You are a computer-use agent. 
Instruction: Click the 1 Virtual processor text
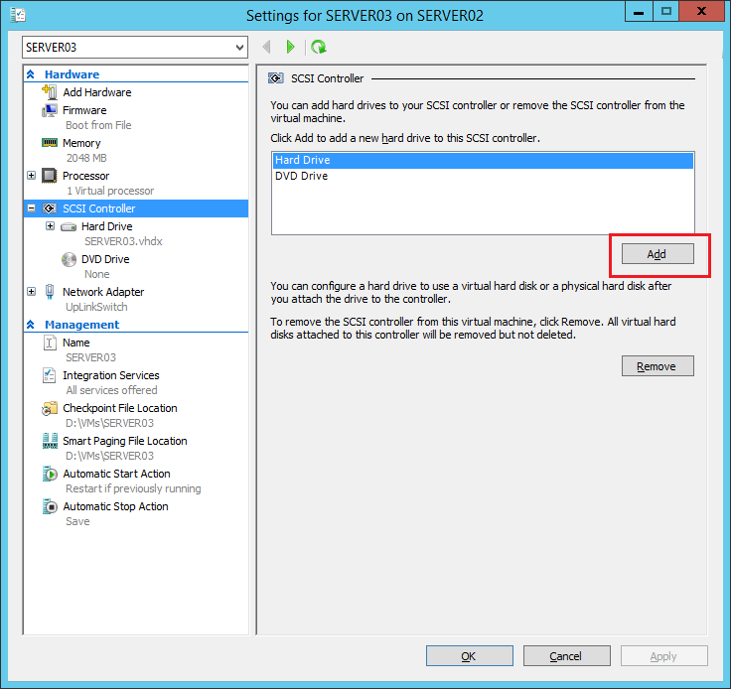point(110,191)
